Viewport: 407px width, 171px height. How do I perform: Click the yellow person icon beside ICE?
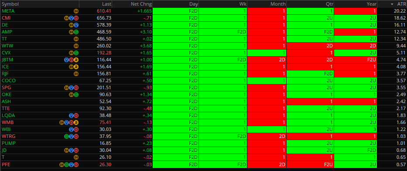point(76,67)
